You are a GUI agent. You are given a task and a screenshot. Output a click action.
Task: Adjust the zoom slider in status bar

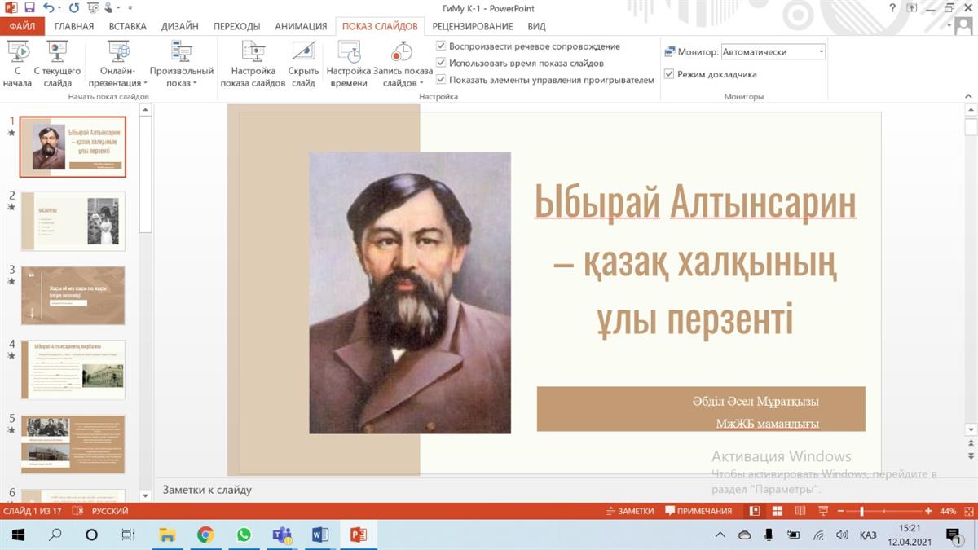click(861, 511)
